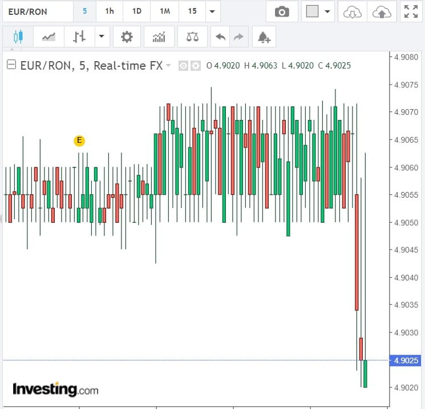Take a chart snapshot with camera icon
Viewport: 425px width, 409px height.
(x=281, y=11)
